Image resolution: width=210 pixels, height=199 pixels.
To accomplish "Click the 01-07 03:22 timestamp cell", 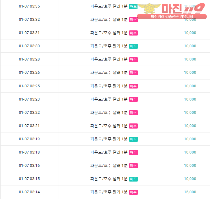I will point(29,112).
